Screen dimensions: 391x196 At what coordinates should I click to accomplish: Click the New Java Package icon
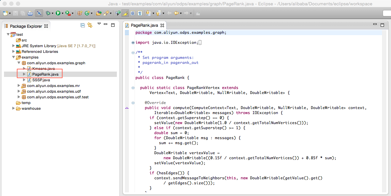80,13
